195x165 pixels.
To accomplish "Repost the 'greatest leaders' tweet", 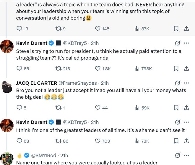I will tap(59, 141).
